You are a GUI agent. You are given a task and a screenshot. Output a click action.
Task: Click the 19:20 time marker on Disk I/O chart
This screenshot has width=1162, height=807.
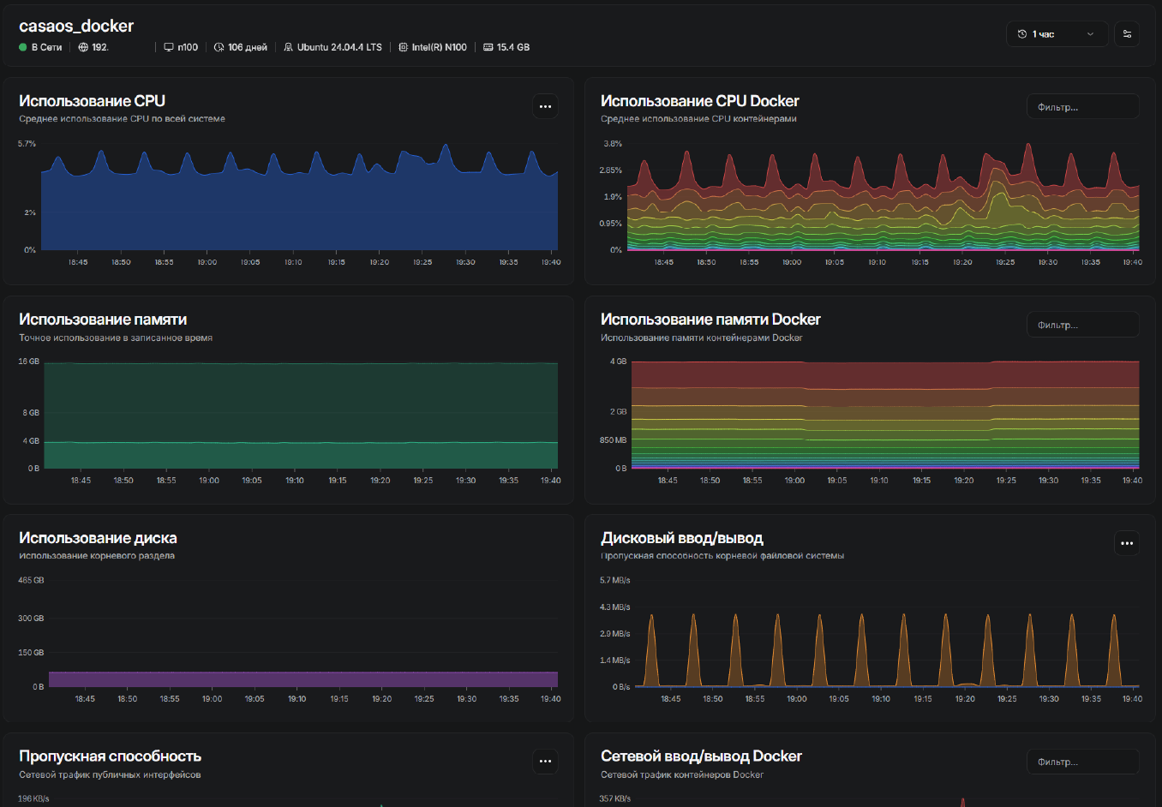coord(964,699)
